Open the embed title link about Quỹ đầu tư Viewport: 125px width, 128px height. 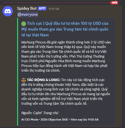coord(65,29)
